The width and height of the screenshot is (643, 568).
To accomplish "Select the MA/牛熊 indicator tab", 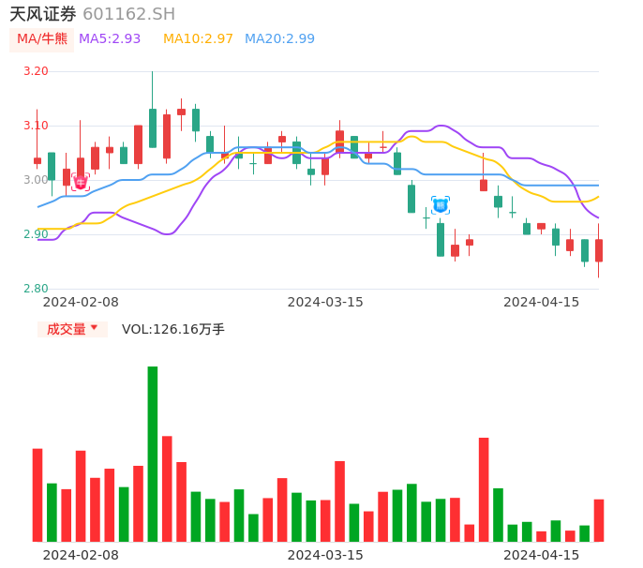I will 41,39.
